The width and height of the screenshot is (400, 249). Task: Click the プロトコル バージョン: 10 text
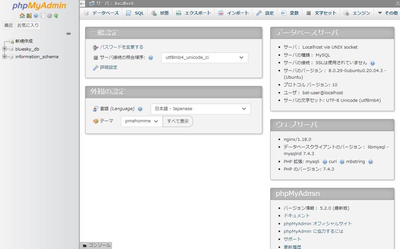(x=311, y=85)
